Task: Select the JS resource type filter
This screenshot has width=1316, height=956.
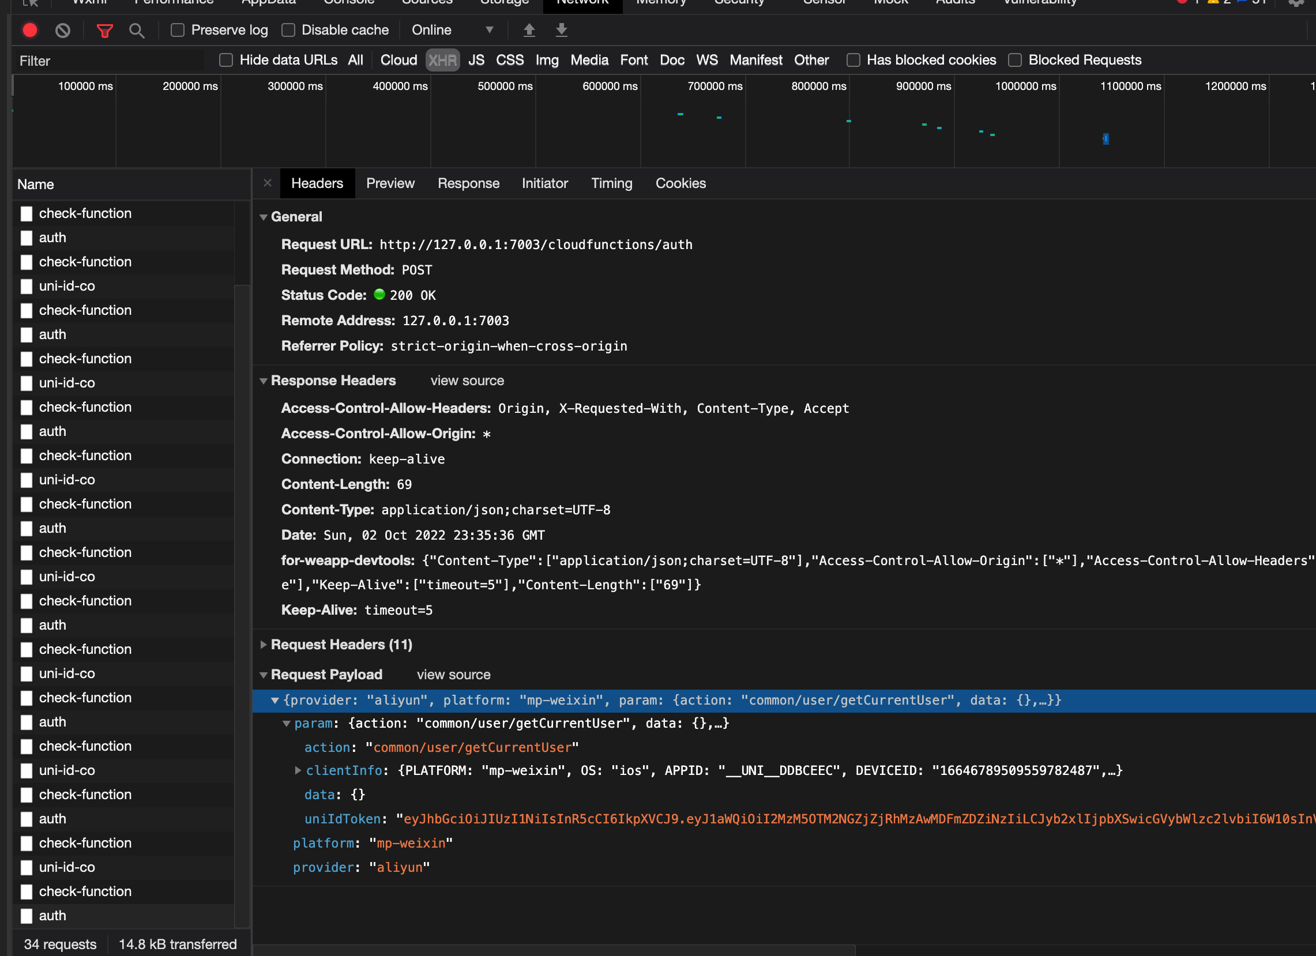Action: (x=476, y=61)
